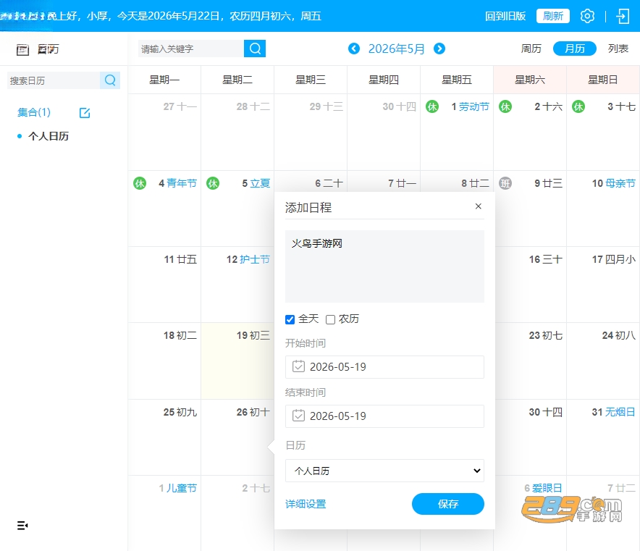Click the 集合(1) group label
This screenshot has height=551, width=640.
[34, 112]
